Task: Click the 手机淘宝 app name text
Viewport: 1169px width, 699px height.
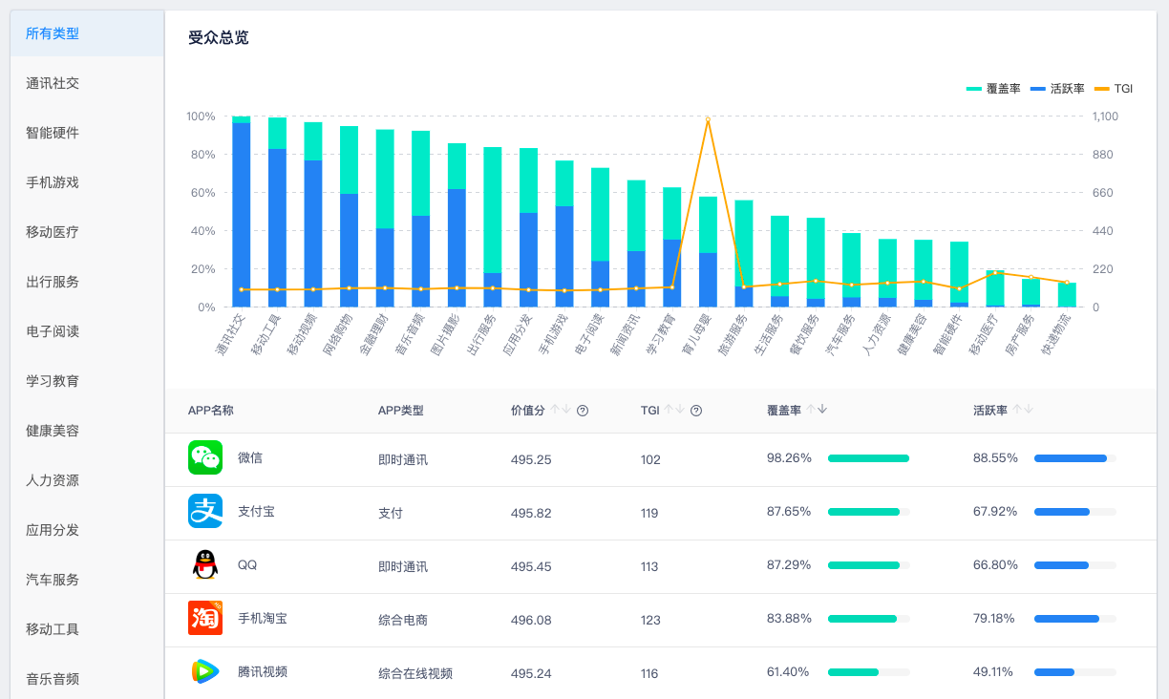Action: [x=263, y=619]
